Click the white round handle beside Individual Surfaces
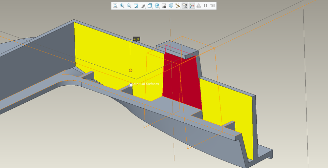This screenshot has height=168, width=328. point(130,85)
